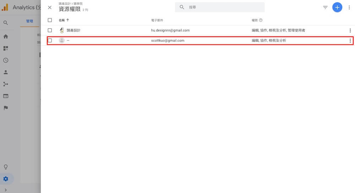Click permissions text 編輯, 協作, 檢視及分析, 管理使用者
Screen dimensions: 355x193
[278, 30]
